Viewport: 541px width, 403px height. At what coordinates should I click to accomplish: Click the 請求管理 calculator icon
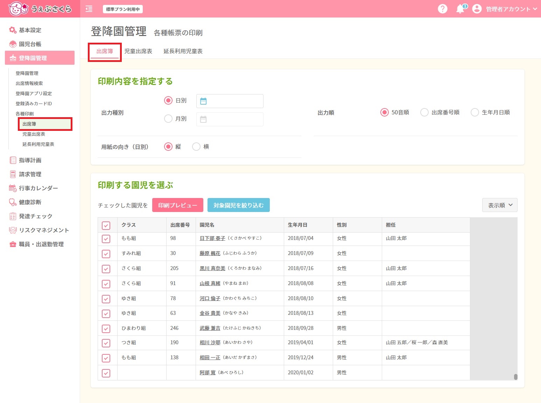13,174
